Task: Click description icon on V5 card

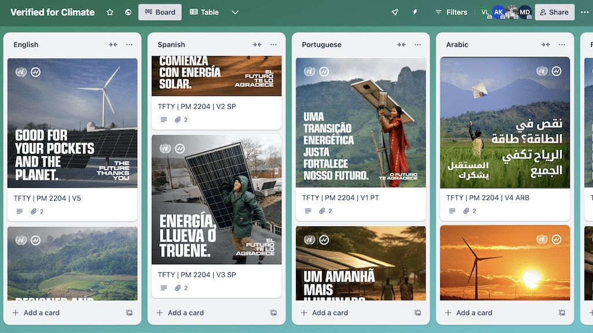Action: coord(20,212)
